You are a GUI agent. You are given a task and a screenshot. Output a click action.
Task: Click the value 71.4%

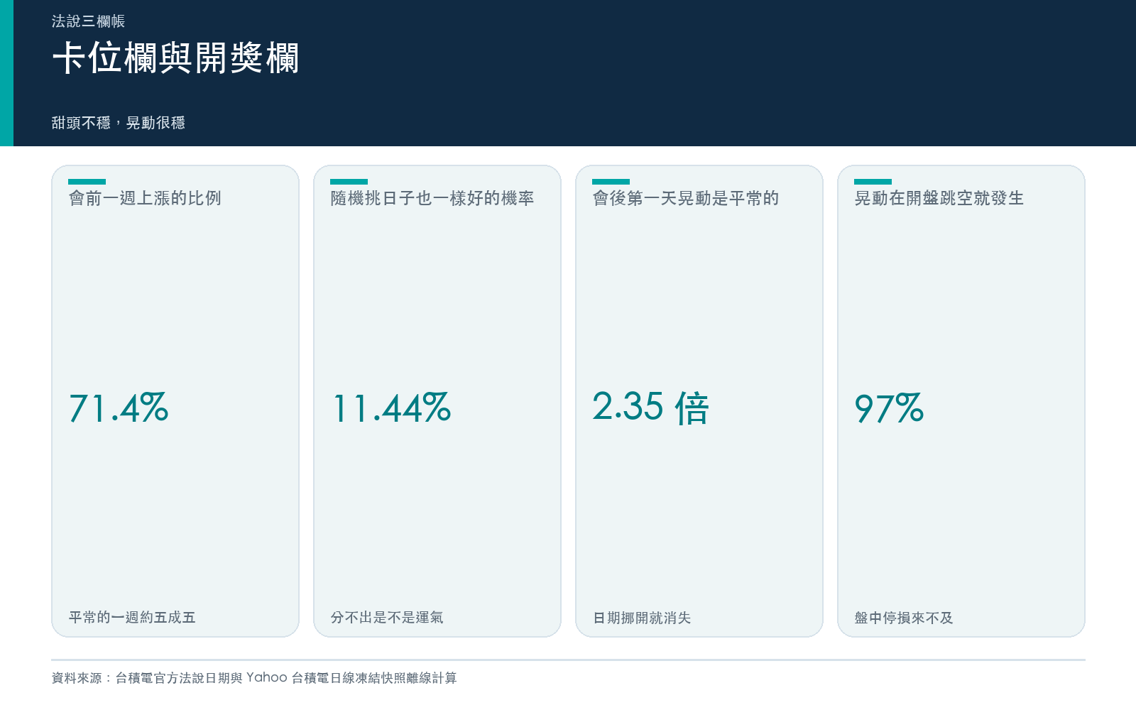click(x=119, y=408)
